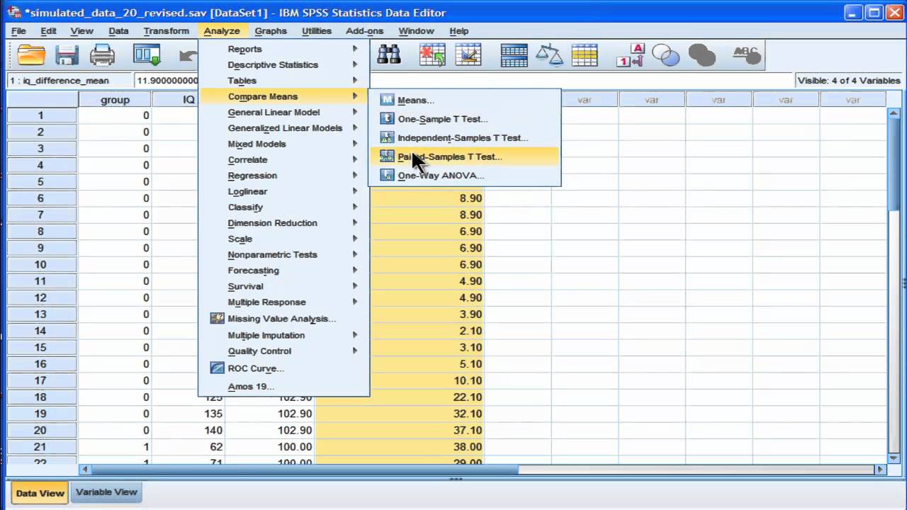907x510 pixels.
Task: Expand the Descriptive Statistics submenu
Action: point(284,64)
